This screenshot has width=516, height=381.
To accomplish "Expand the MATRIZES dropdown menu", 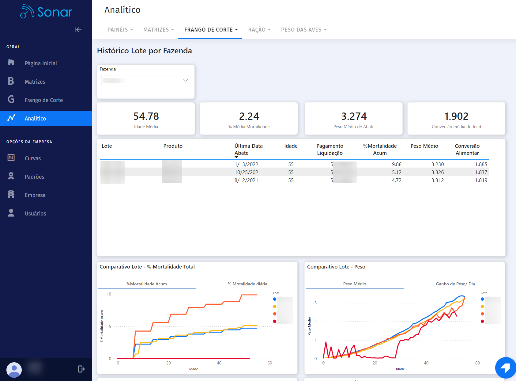I will [x=159, y=30].
